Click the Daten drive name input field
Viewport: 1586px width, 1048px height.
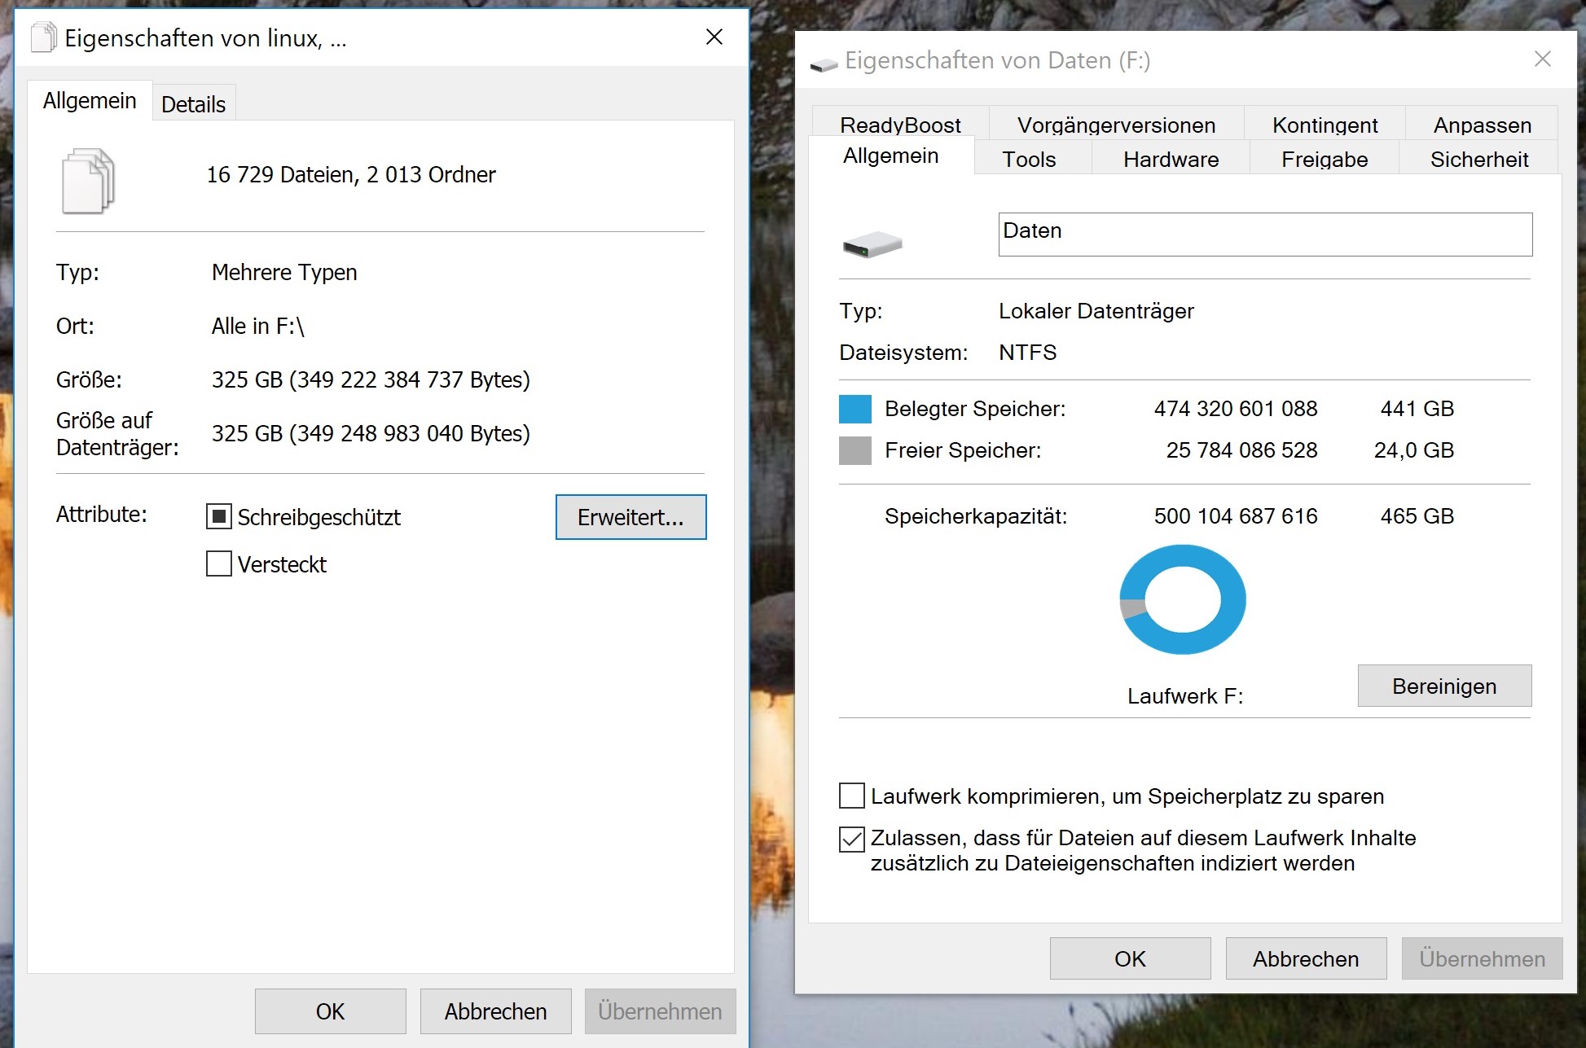point(1264,235)
